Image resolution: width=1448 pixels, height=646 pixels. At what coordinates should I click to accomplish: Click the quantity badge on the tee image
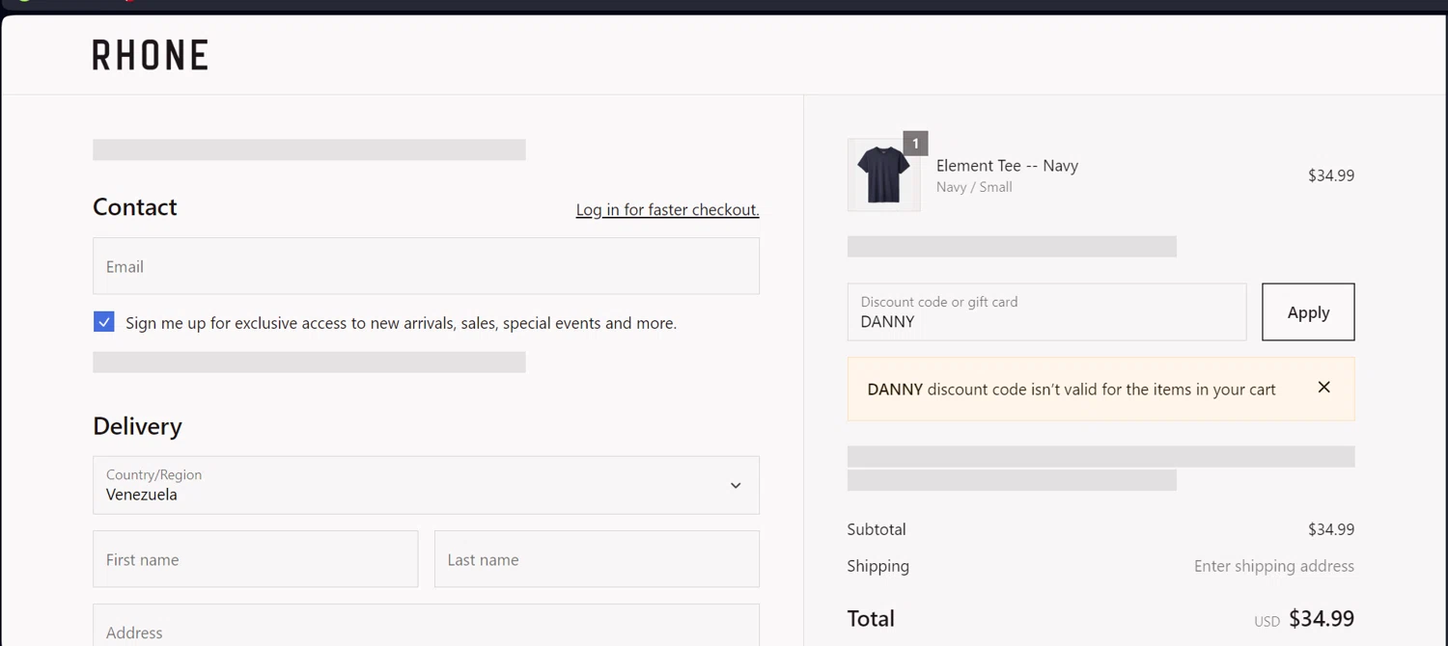(915, 144)
